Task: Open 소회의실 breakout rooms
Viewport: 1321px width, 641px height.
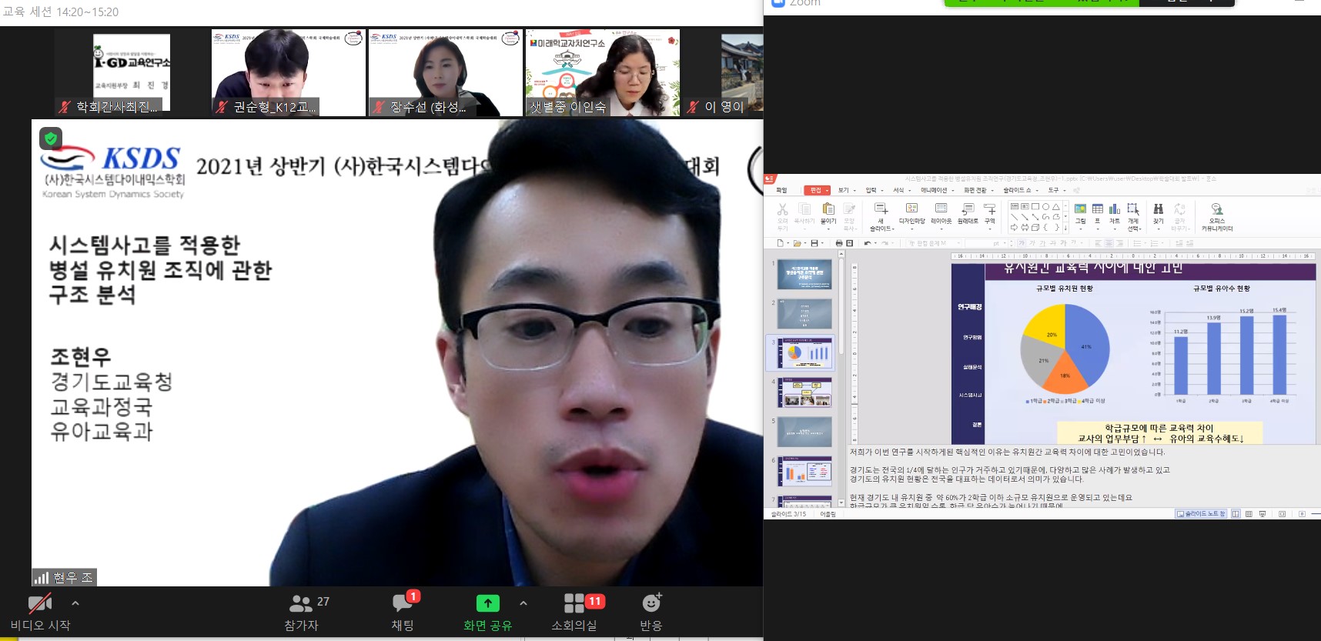Action: 574,604
